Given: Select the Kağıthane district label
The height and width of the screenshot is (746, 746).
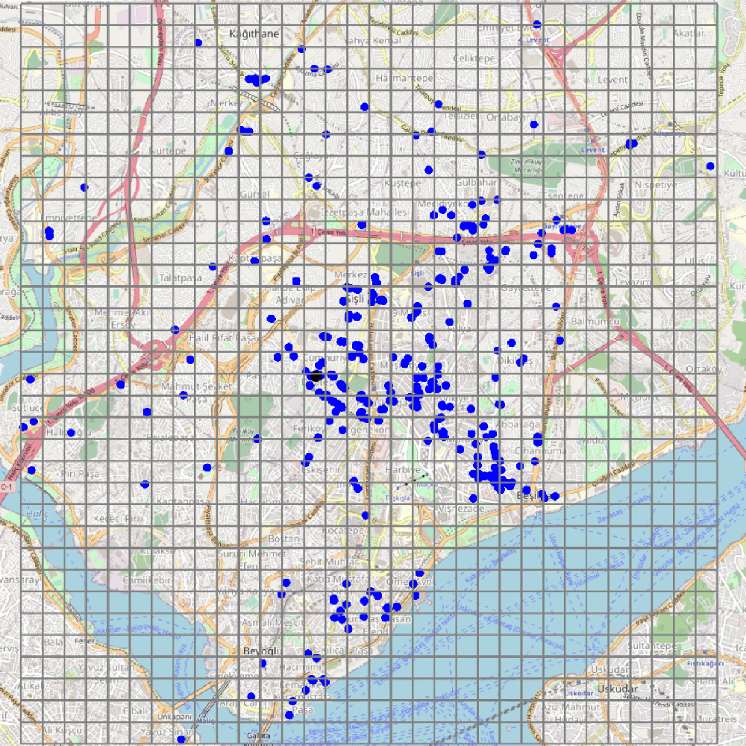Looking at the screenshot, I should (x=254, y=34).
